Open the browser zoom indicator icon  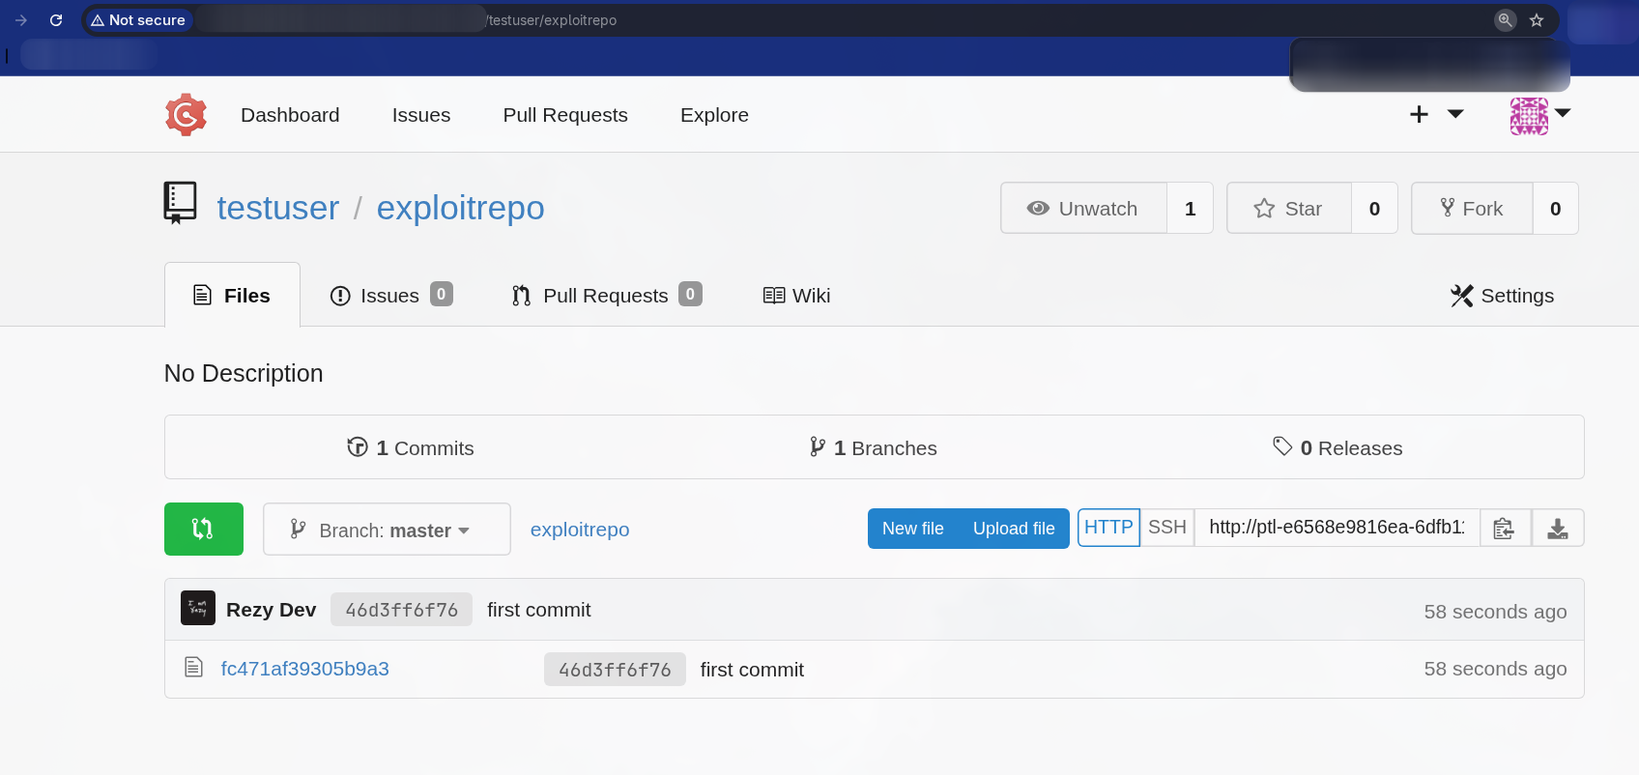(1505, 20)
